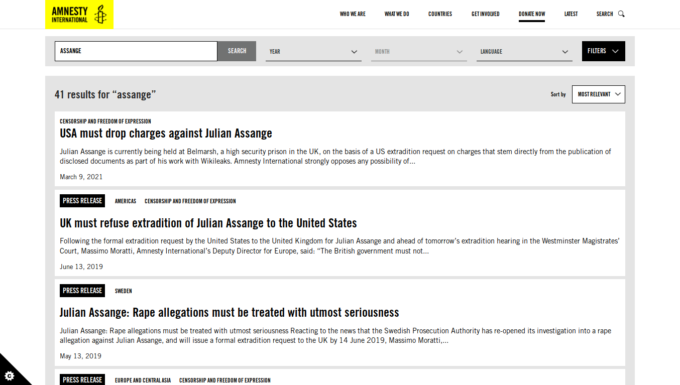The height and width of the screenshot is (385, 680).
Task: Open 'Rape allegations must be treated' article
Action: pos(230,313)
